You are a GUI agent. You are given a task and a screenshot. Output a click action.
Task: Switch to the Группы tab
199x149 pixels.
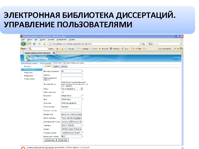coord(64,66)
